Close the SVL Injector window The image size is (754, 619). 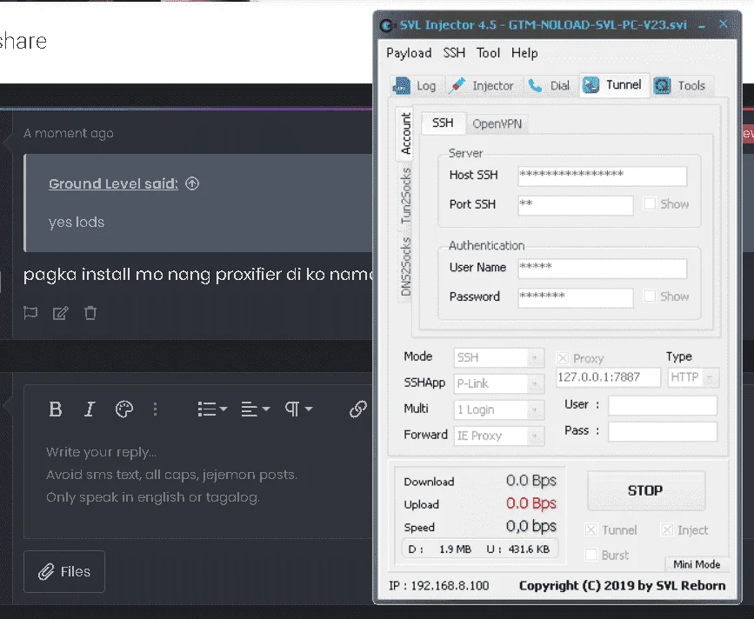click(x=724, y=24)
